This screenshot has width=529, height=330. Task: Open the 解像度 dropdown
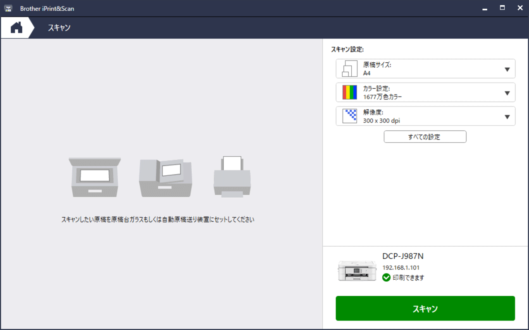click(508, 116)
